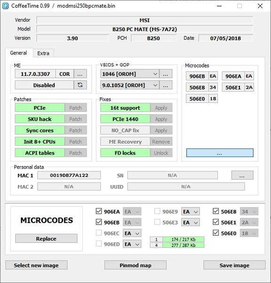Viewport: 271px width, 283px height.
Task: Click Select new image button
Action: [36, 265]
